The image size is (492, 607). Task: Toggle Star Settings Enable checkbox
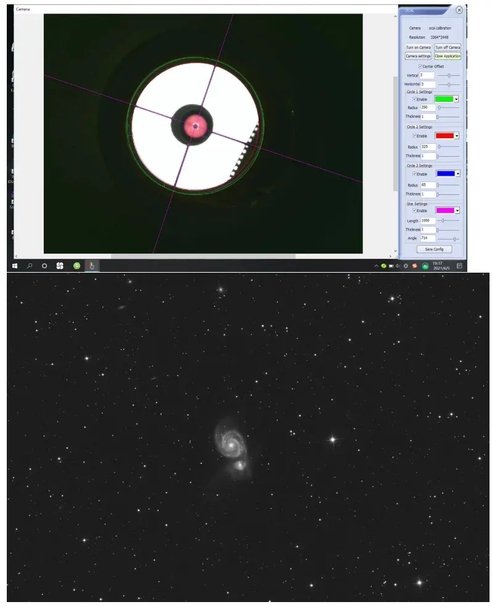414,210
